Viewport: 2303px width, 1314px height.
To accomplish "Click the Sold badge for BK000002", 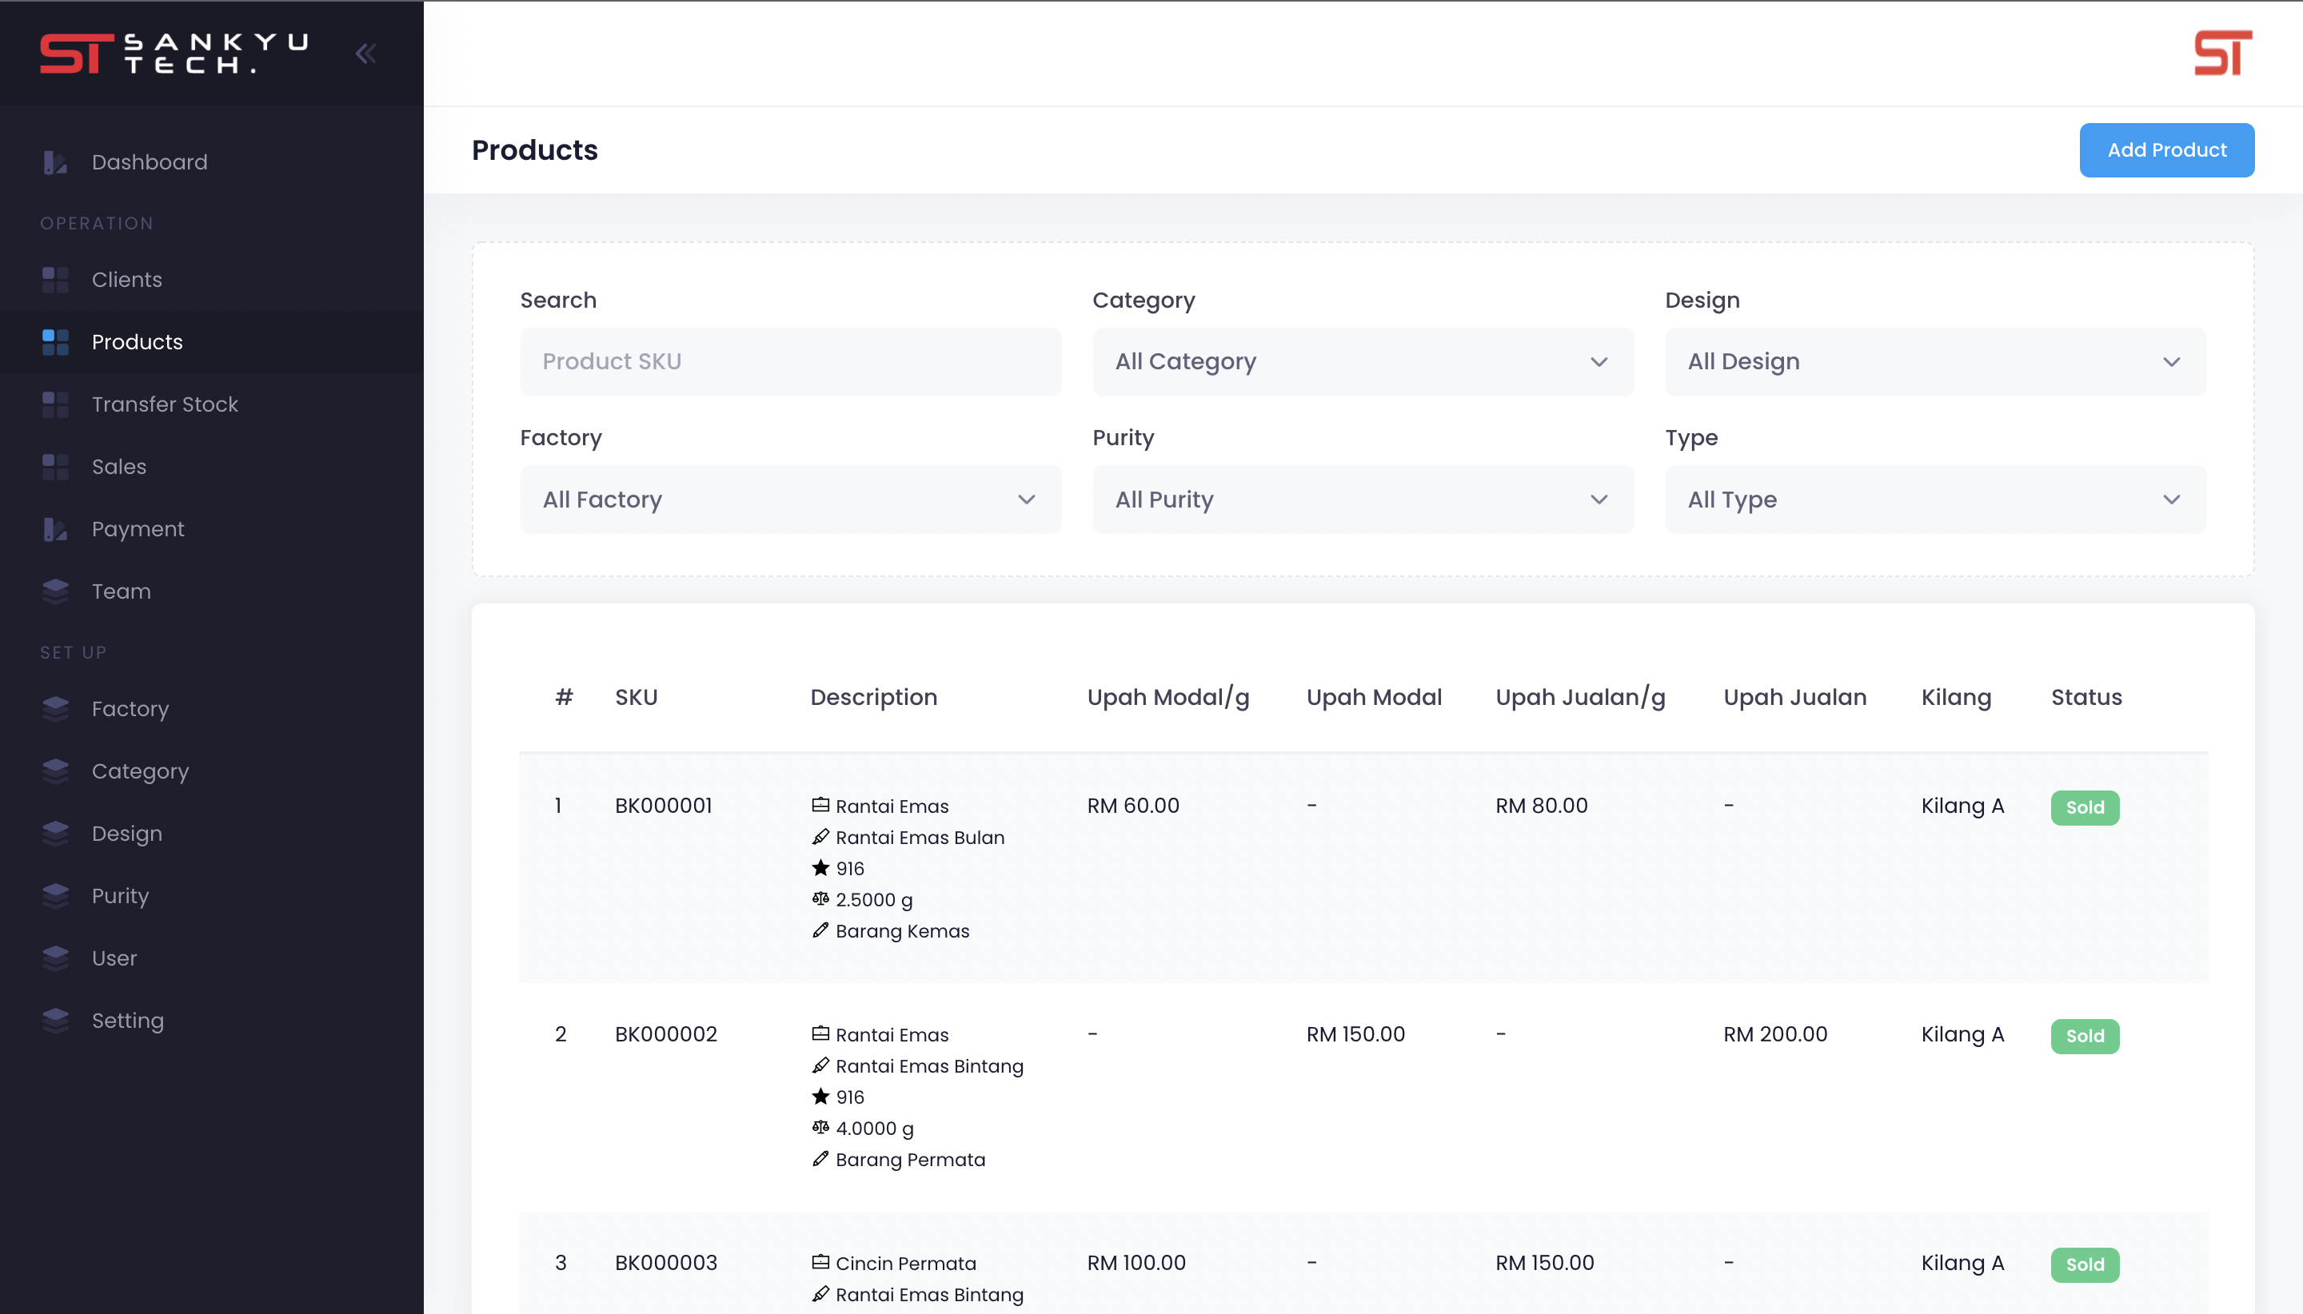I will click(2084, 1035).
